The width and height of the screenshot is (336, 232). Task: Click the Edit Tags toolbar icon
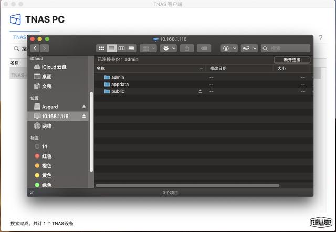click(x=204, y=48)
